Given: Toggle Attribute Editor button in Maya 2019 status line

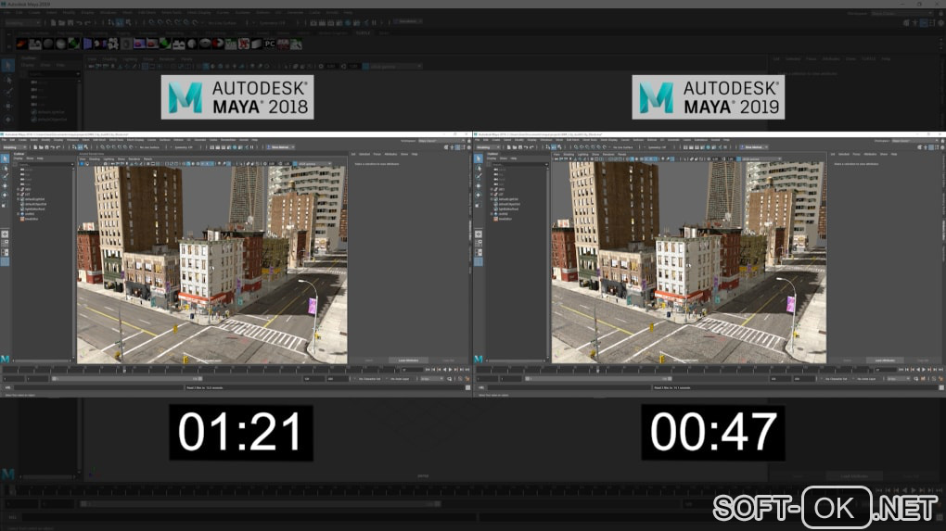Looking at the screenshot, I should [931, 147].
